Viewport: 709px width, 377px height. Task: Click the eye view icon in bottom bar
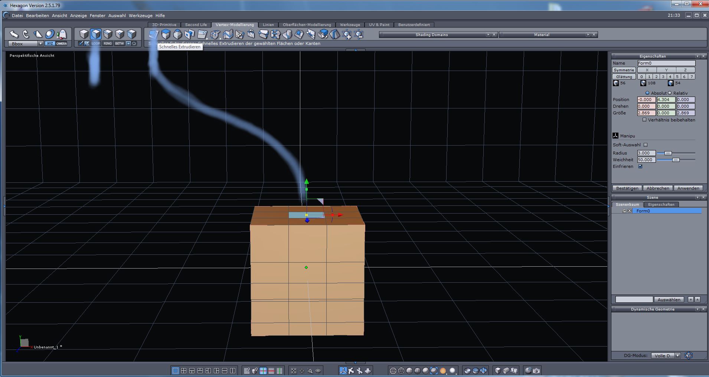318,371
